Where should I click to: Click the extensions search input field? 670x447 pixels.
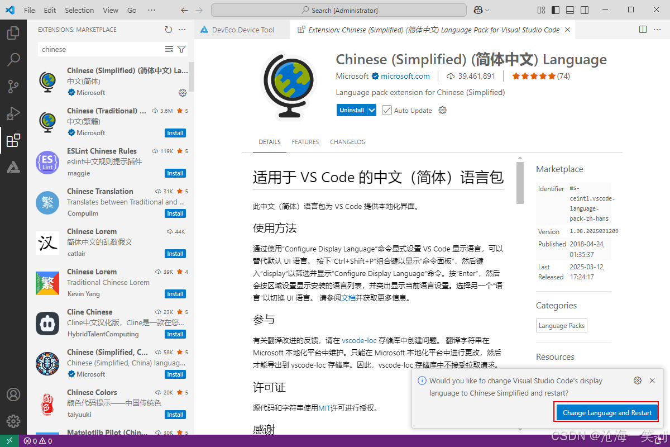pos(100,49)
